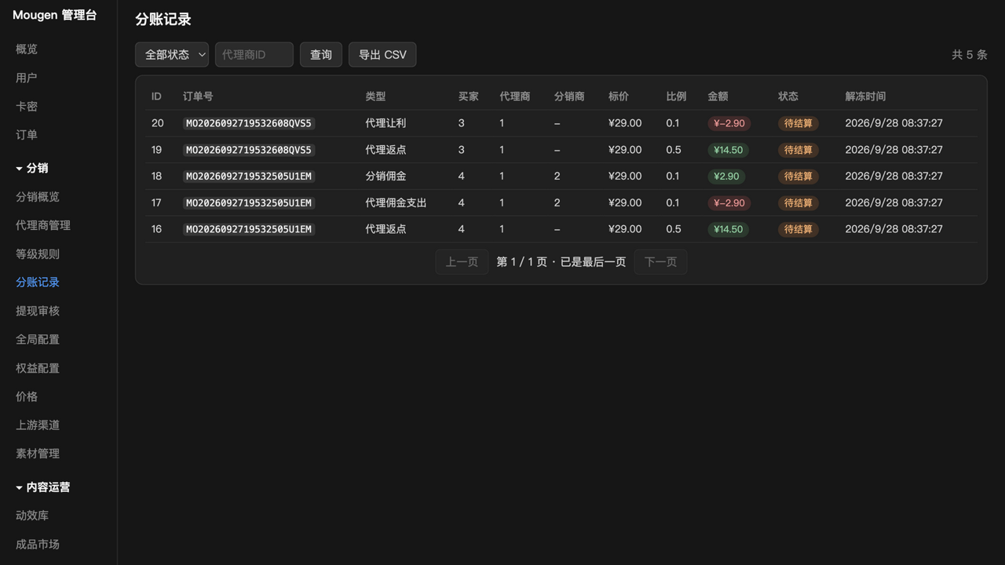Click the 订单号 column header
The image size is (1005, 565).
pyautogui.click(x=198, y=97)
